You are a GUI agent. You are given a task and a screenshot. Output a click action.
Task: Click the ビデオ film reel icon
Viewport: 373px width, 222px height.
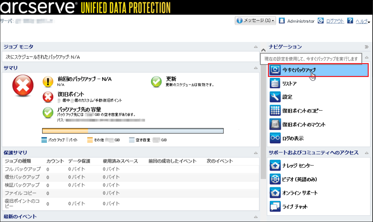275,179
